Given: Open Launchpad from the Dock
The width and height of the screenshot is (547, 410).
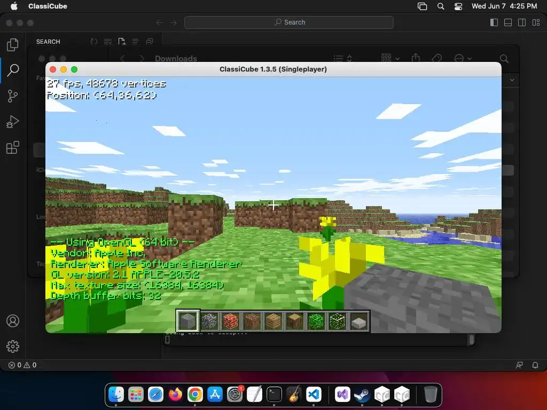Looking at the screenshot, I should [136, 395].
